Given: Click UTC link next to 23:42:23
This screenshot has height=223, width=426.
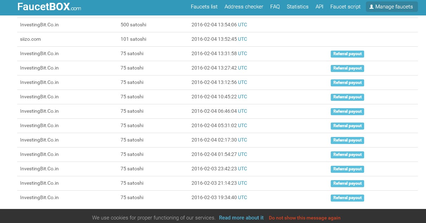Looking at the screenshot, I should 243,169.
